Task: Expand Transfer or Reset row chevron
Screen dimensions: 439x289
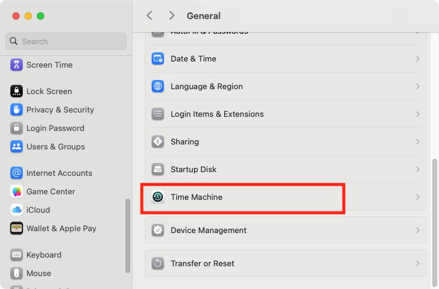Action: pos(418,264)
